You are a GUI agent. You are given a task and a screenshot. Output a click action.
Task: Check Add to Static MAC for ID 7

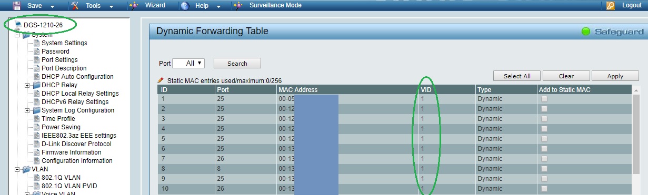pos(544,159)
